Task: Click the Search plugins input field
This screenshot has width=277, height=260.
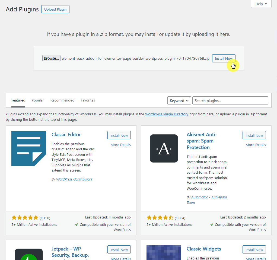Action: tap(230, 101)
